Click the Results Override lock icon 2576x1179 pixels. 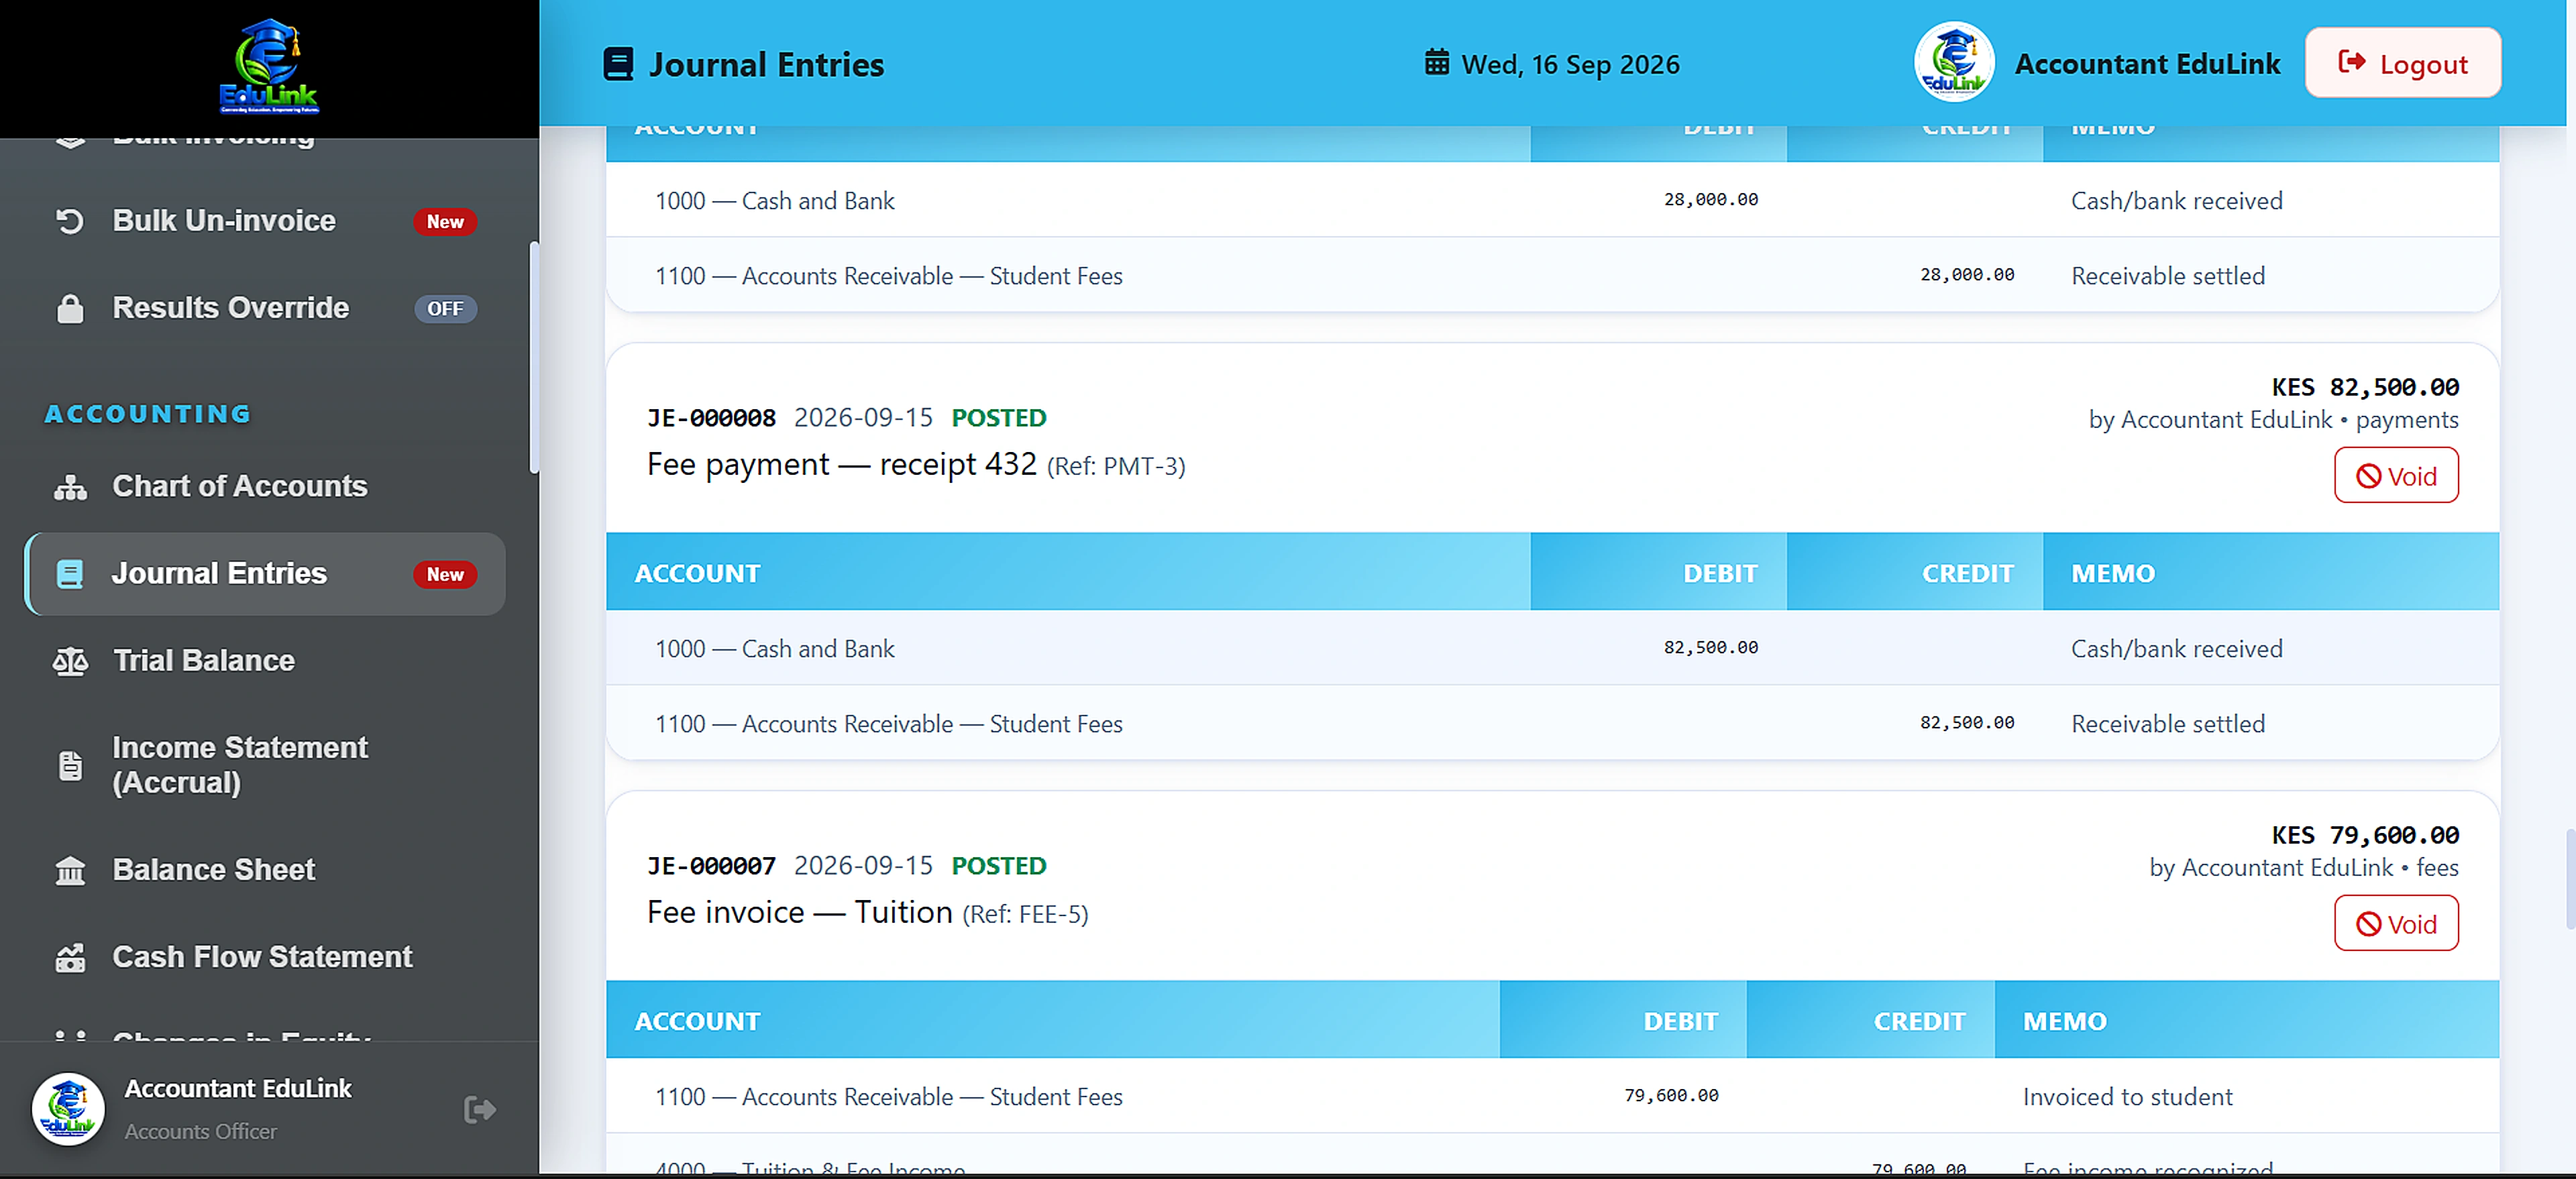point(70,308)
